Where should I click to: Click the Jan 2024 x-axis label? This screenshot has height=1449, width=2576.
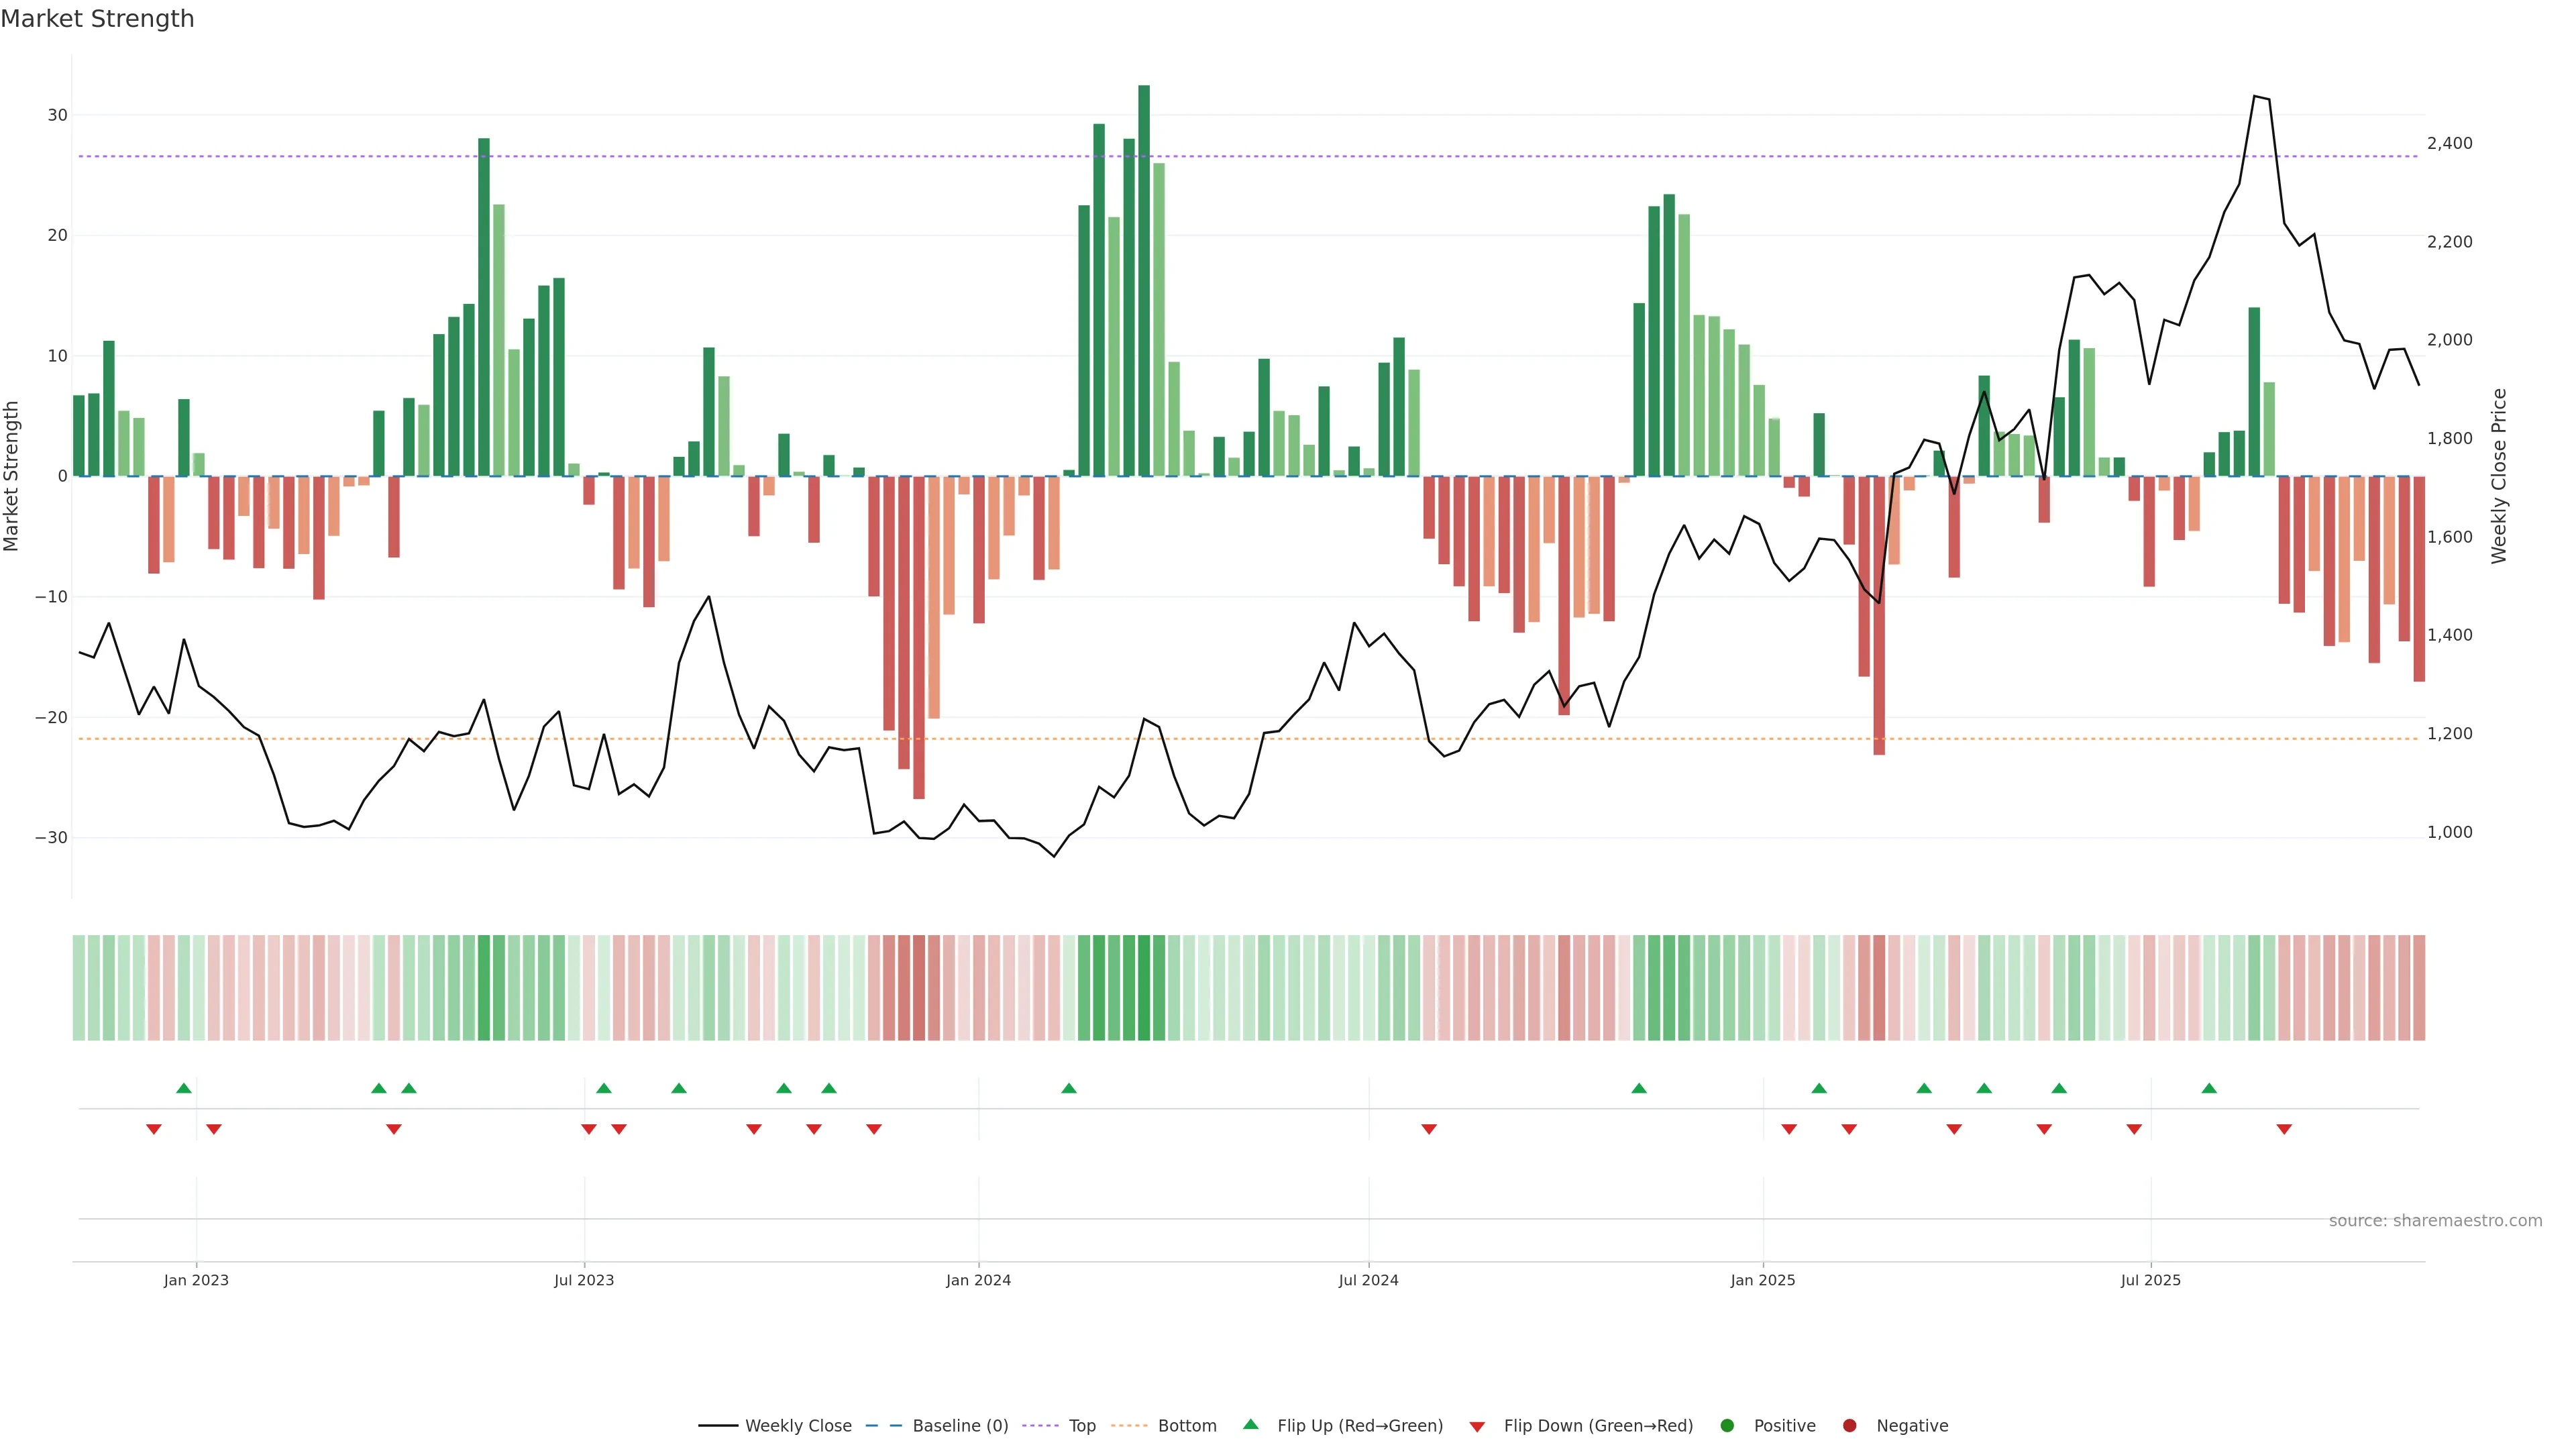[x=978, y=1280]
